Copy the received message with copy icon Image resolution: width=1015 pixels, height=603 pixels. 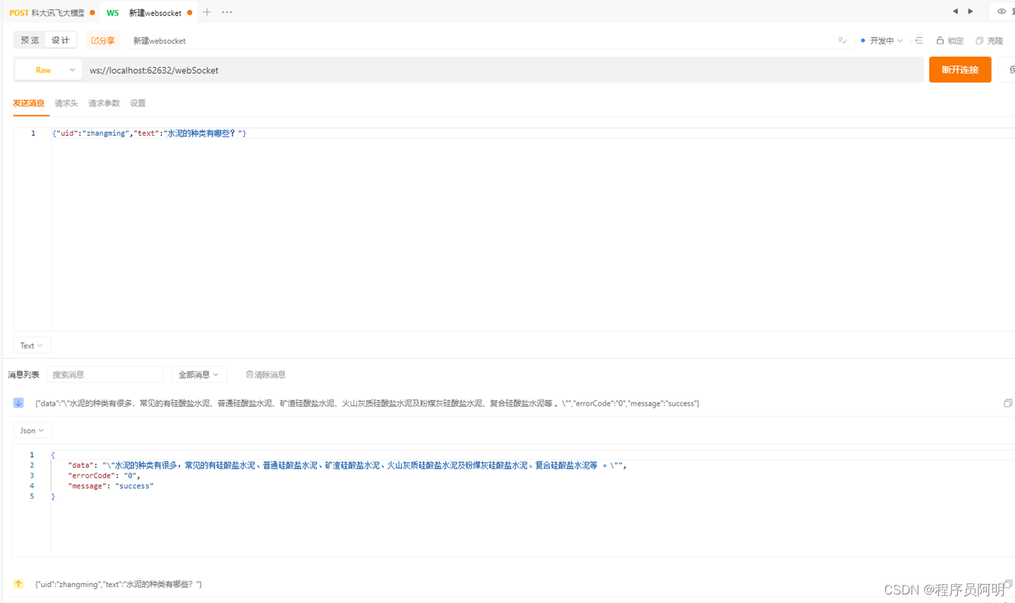click(x=1007, y=403)
